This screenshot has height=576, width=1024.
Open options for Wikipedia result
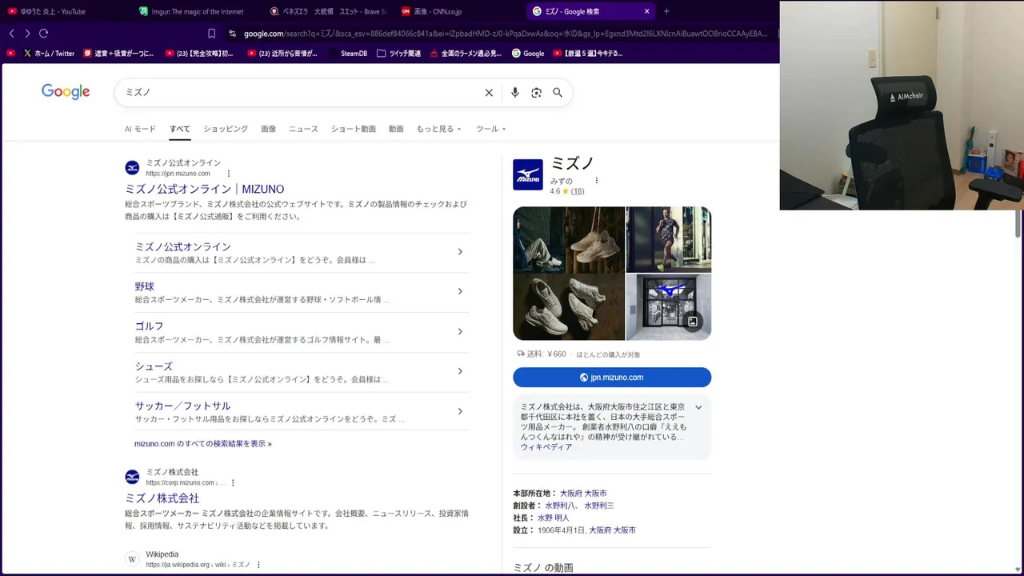258,565
